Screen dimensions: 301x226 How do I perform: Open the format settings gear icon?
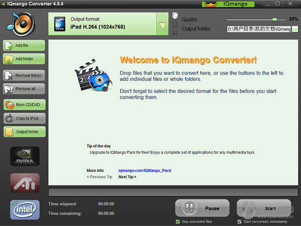point(175,24)
